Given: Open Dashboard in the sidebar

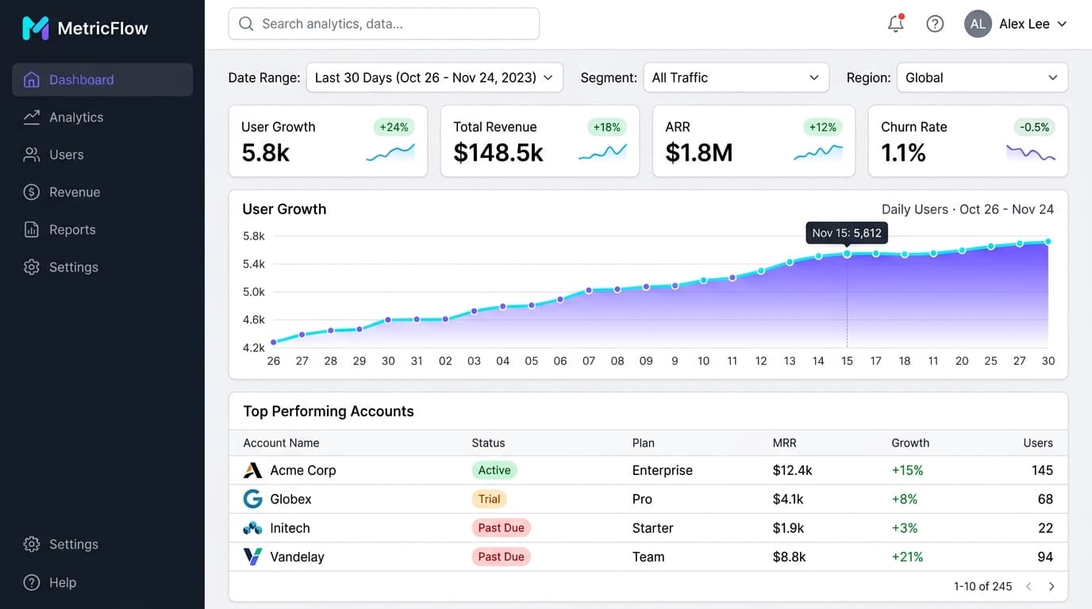Looking at the screenshot, I should tap(102, 79).
